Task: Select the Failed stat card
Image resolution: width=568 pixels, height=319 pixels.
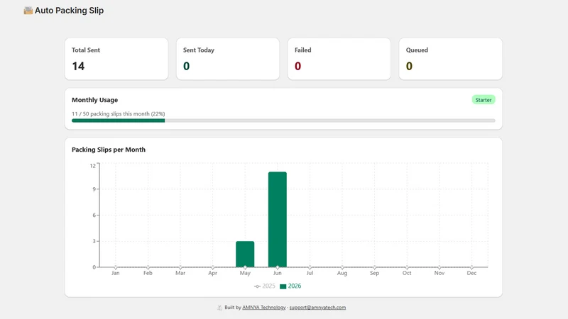Action: point(339,59)
